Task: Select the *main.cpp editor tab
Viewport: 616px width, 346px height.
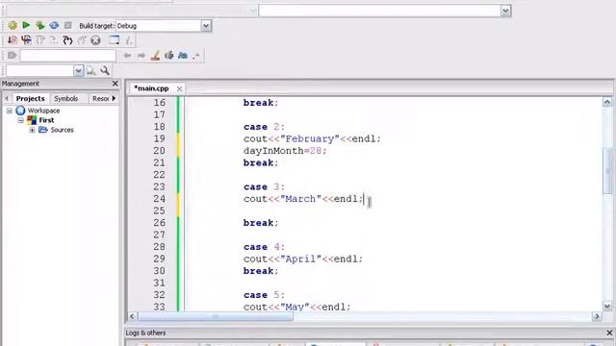Action: click(151, 88)
